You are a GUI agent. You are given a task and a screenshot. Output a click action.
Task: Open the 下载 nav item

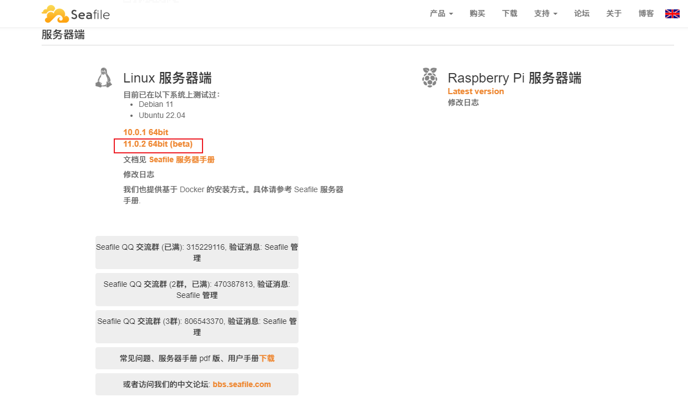click(x=510, y=14)
